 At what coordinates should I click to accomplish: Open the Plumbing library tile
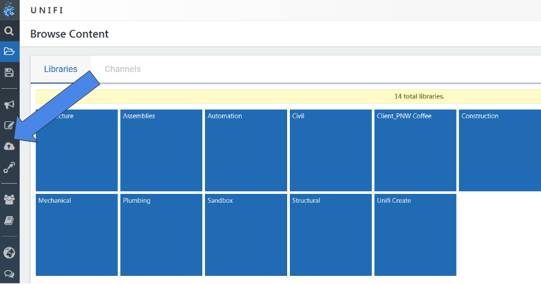tap(161, 235)
